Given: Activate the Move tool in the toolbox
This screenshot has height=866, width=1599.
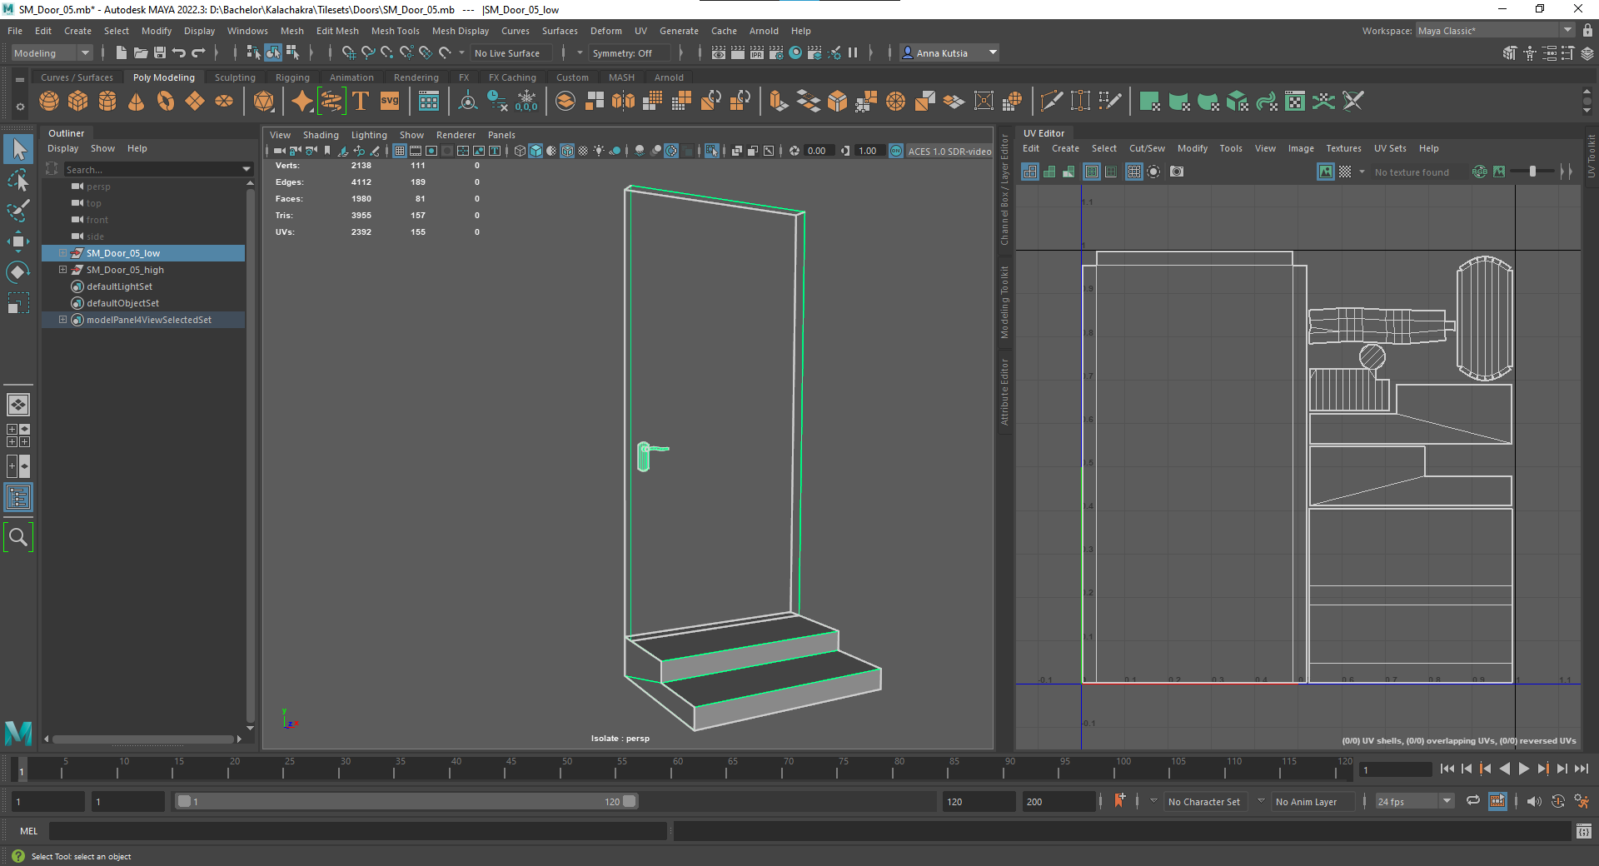Looking at the screenshot, I should tap(18, 241).
